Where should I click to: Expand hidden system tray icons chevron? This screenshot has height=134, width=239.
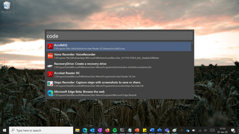click(x=182, y=130)
